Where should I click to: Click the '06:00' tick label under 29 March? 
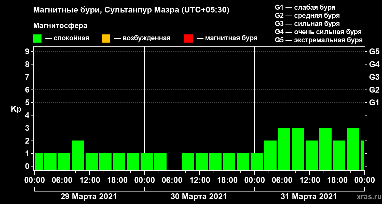pos(62,180)
